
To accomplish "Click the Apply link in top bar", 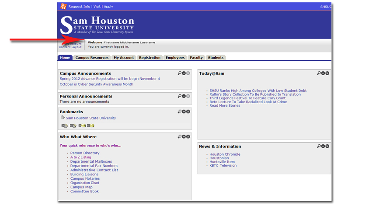I will tap(108, 7).
